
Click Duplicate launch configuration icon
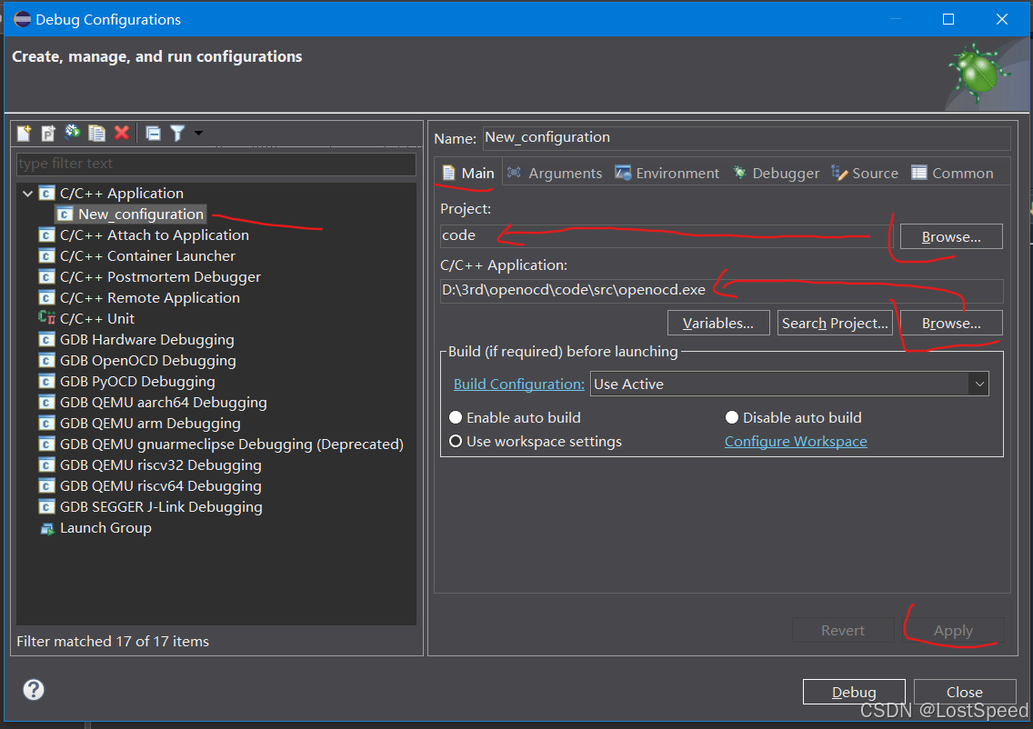point(96,133)
